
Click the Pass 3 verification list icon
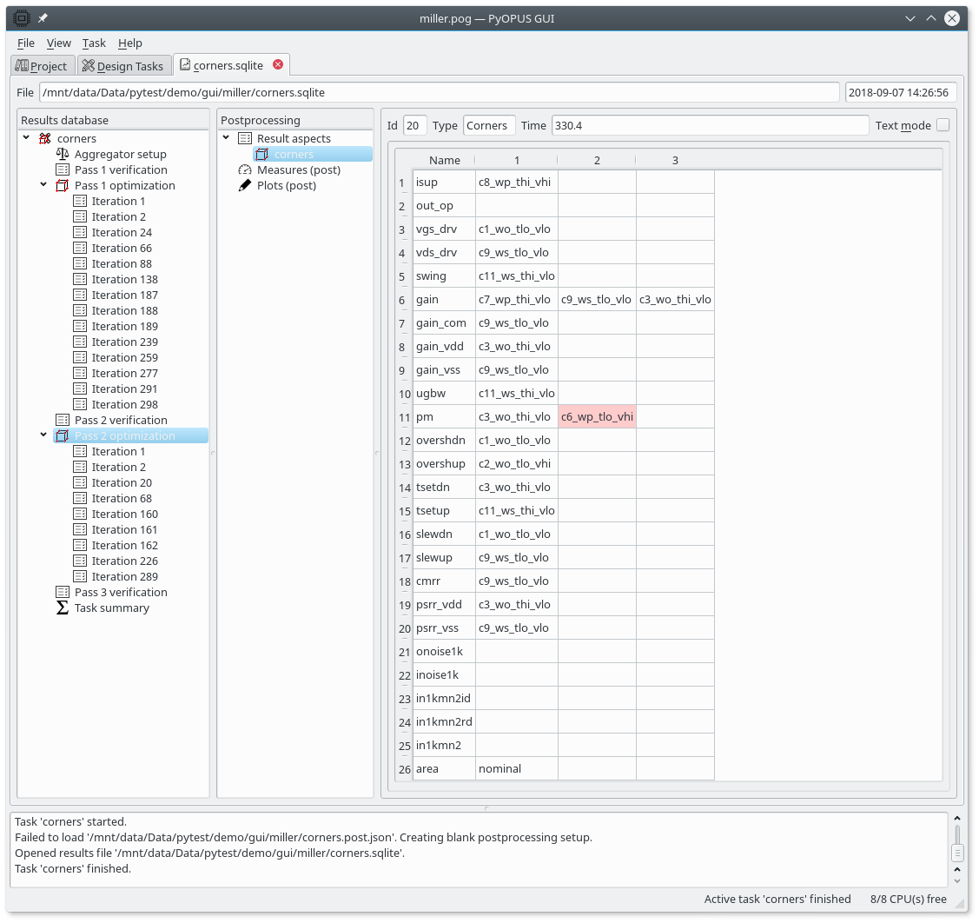pos(63,592)
